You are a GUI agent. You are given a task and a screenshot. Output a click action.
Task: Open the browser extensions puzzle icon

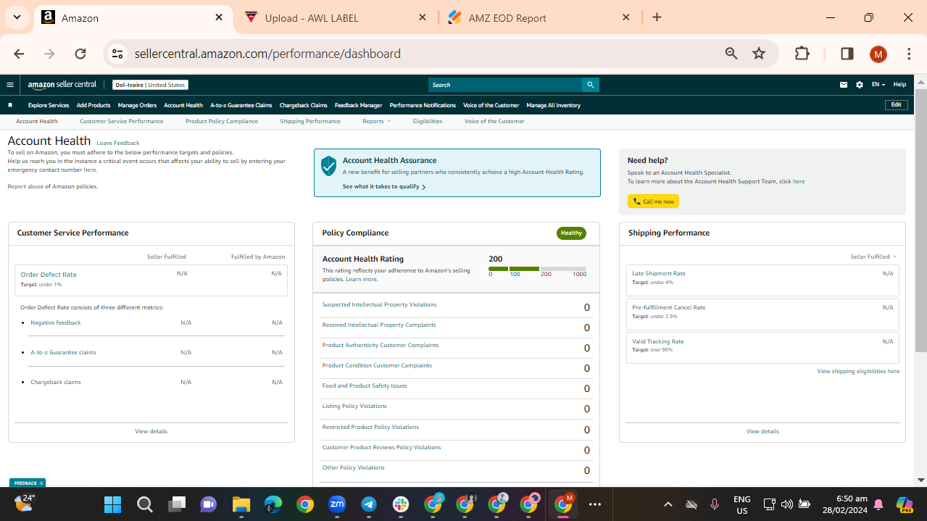pyautogui.click(x=802, y=54)
